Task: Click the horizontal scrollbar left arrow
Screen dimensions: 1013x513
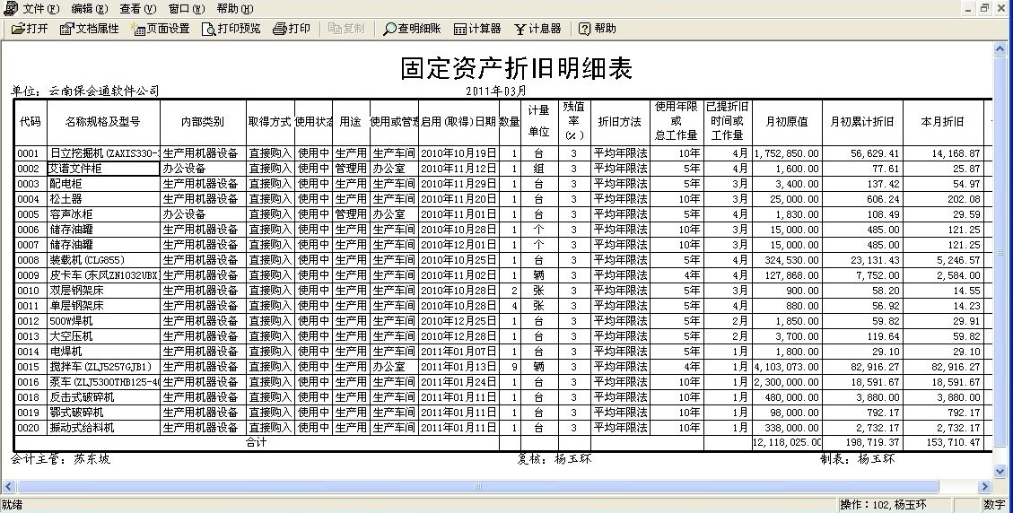Action: pos(7,487)
